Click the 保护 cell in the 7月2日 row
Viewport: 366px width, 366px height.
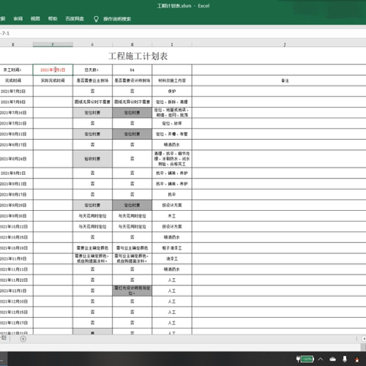(x=172, y=91)
